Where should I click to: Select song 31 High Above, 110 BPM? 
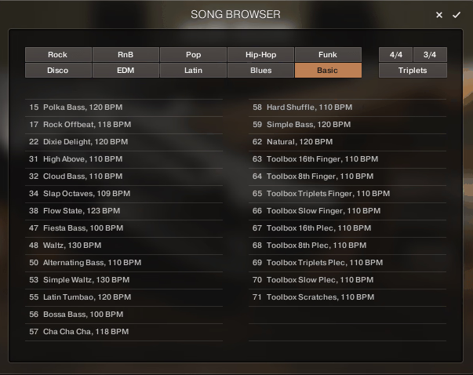click(124, 159)
